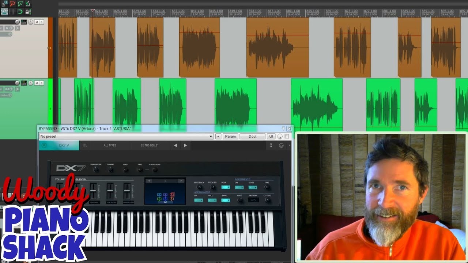The image size is (468, 263).
Task: Open the MIDI settings icon in DX7 V
Action: [x=281, y=145]
